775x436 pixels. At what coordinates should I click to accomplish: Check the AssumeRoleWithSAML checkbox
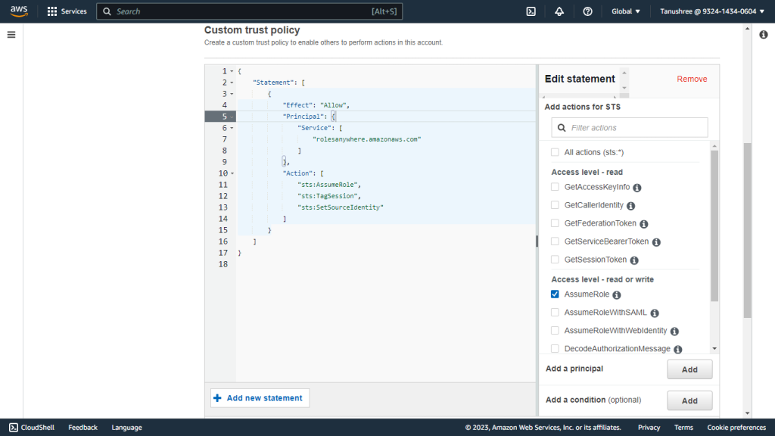(x=555, y=313)
